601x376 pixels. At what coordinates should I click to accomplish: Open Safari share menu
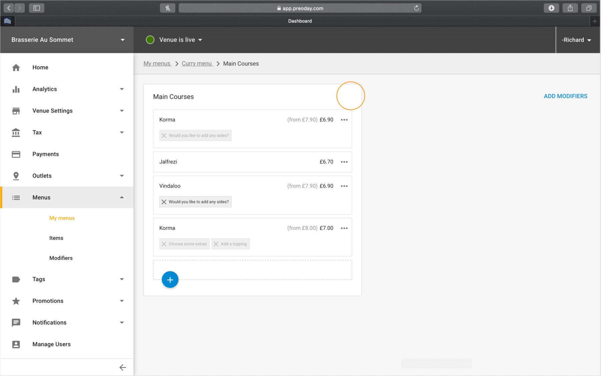pyautogui.click(x=570, y=8)
